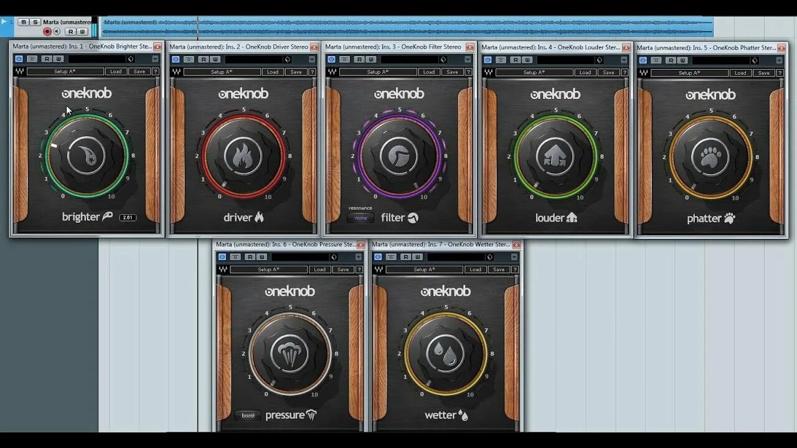Click the Marta (unmastered) track name
This screenshot has width=797, height=448.
(x=67, y=22)
